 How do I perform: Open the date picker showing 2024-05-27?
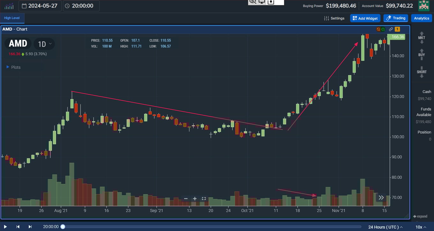click(40, 5)
